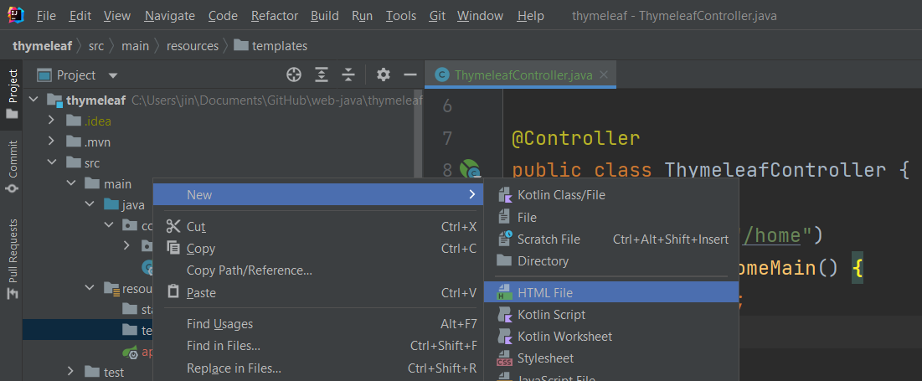Create new Directory from submenu
922x381 pixels.
click(611, 260)
